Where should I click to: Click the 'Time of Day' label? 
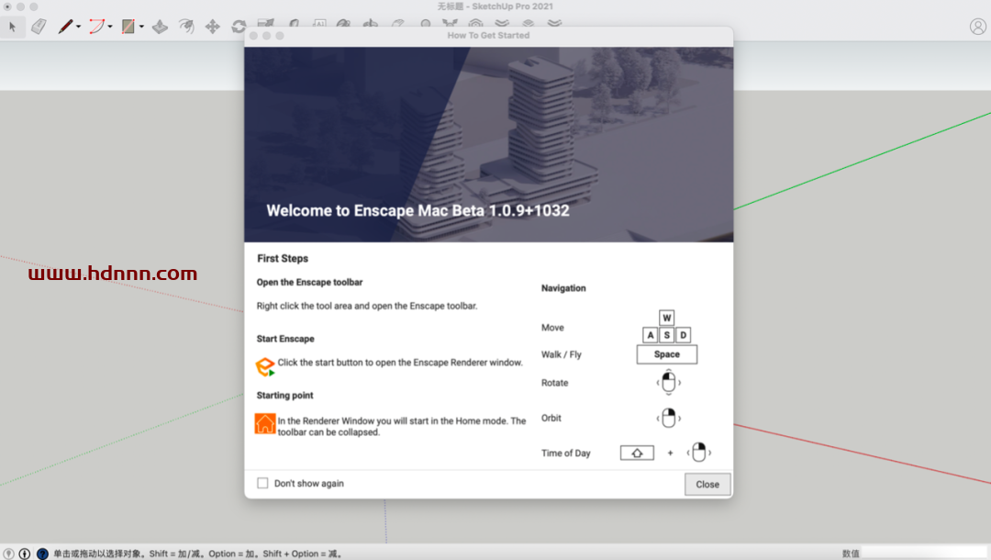point(565,454)
